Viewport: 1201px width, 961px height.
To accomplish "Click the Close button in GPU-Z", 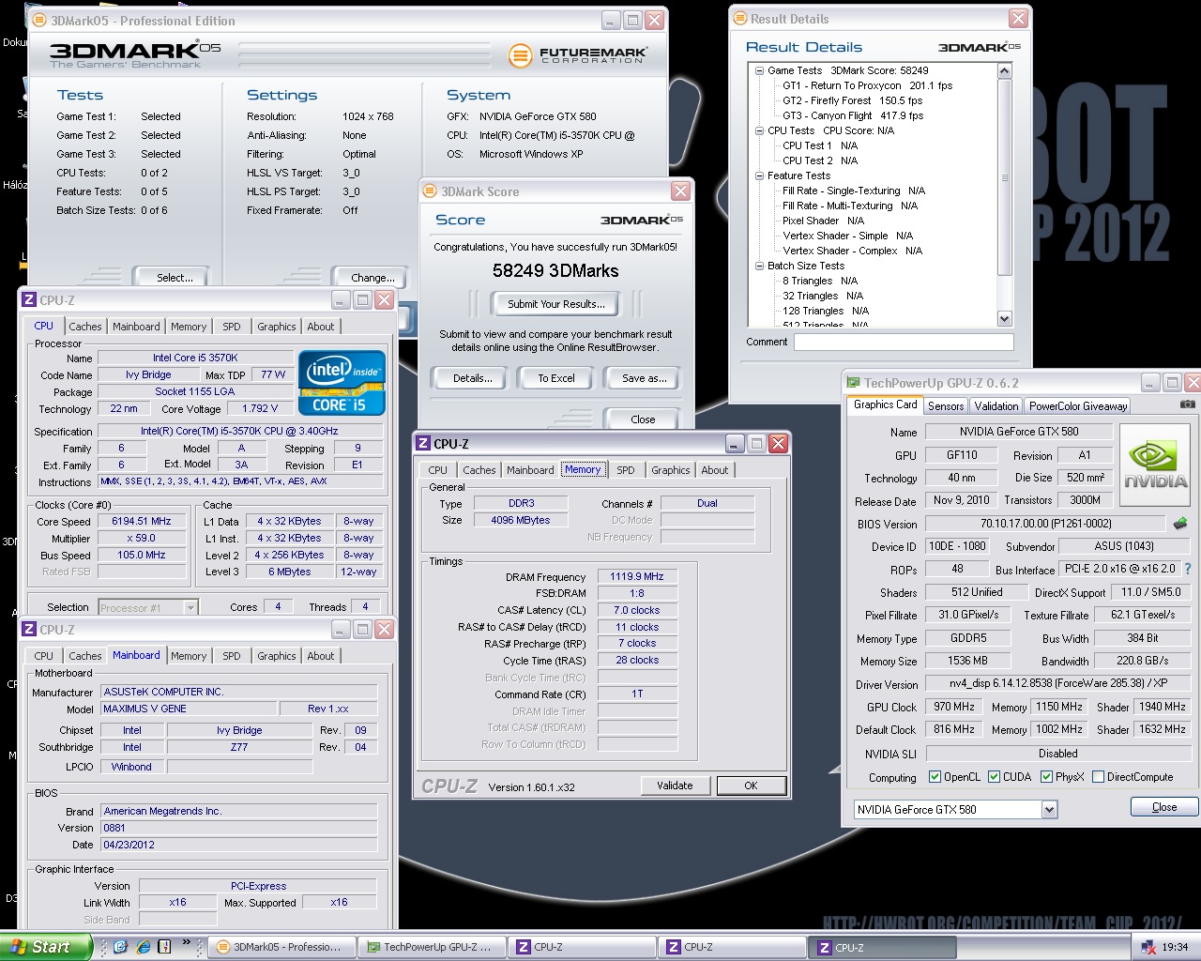I will (1164, 807).
